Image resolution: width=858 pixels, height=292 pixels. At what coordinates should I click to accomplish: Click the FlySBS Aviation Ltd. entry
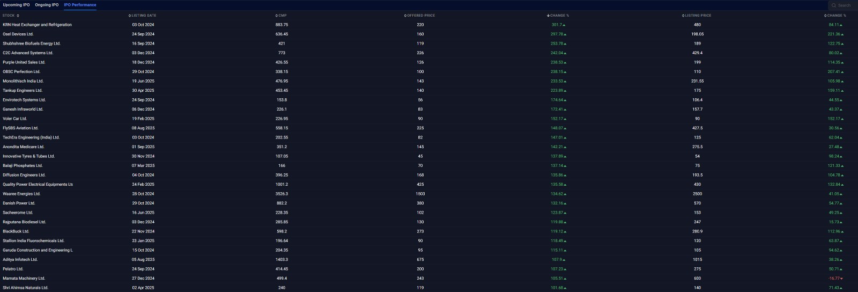20,128
